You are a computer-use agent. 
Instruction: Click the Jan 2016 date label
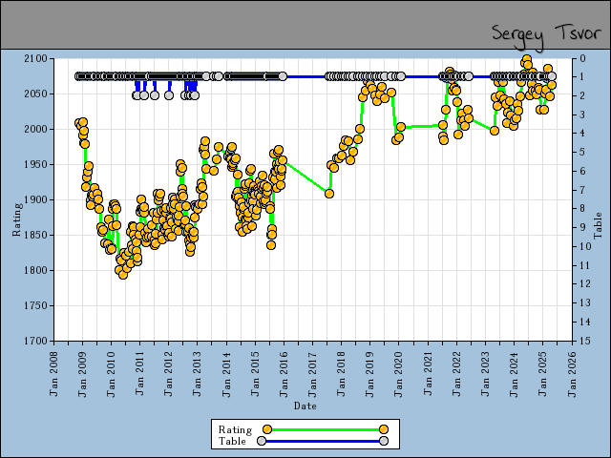coord(284,374)
